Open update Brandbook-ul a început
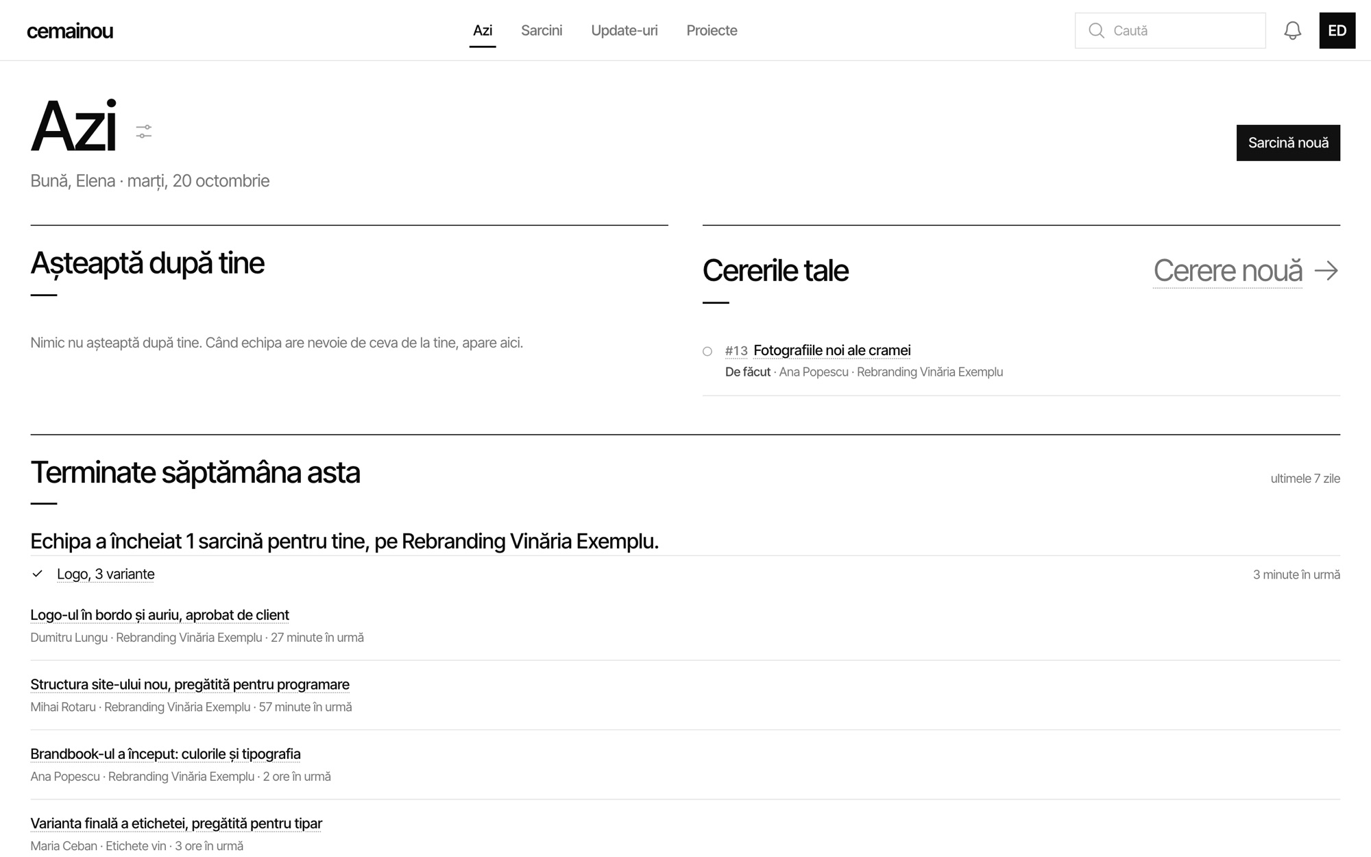The image size is (1371, 857). (165, 754)
